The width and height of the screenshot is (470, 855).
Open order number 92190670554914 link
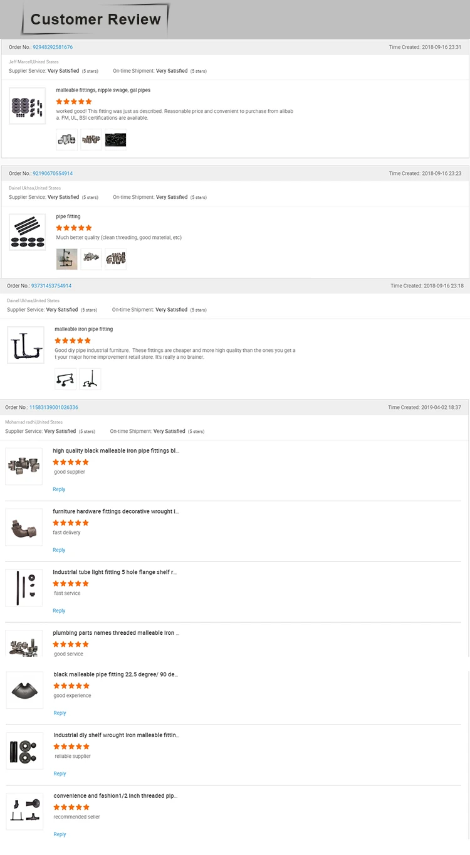click(x=53, y=173)
